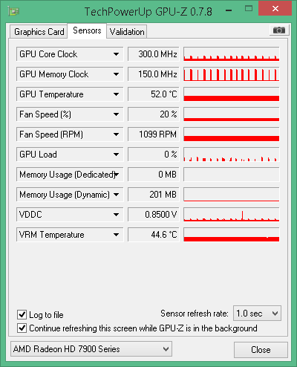The width and height of the screenshot is (297, 367).
Task: Click the VDDC voltage graph
Action: point(232,215)
